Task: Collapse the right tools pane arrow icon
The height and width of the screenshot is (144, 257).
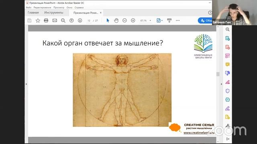Action: click(x=228, y=139)
